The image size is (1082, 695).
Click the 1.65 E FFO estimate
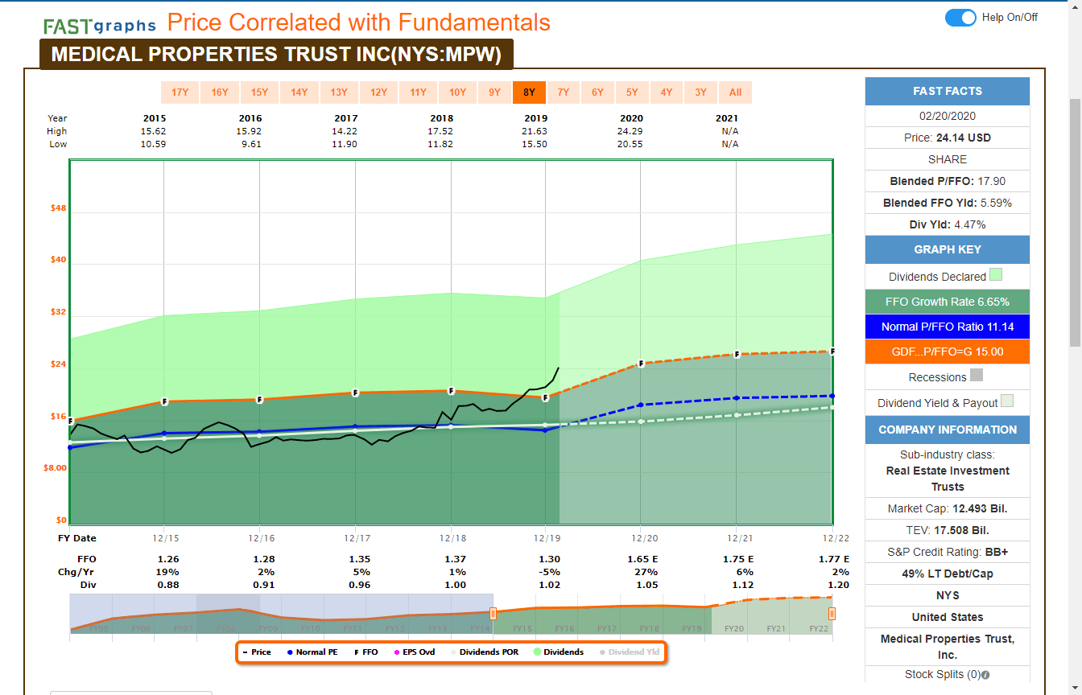click(x=643, y=559)
